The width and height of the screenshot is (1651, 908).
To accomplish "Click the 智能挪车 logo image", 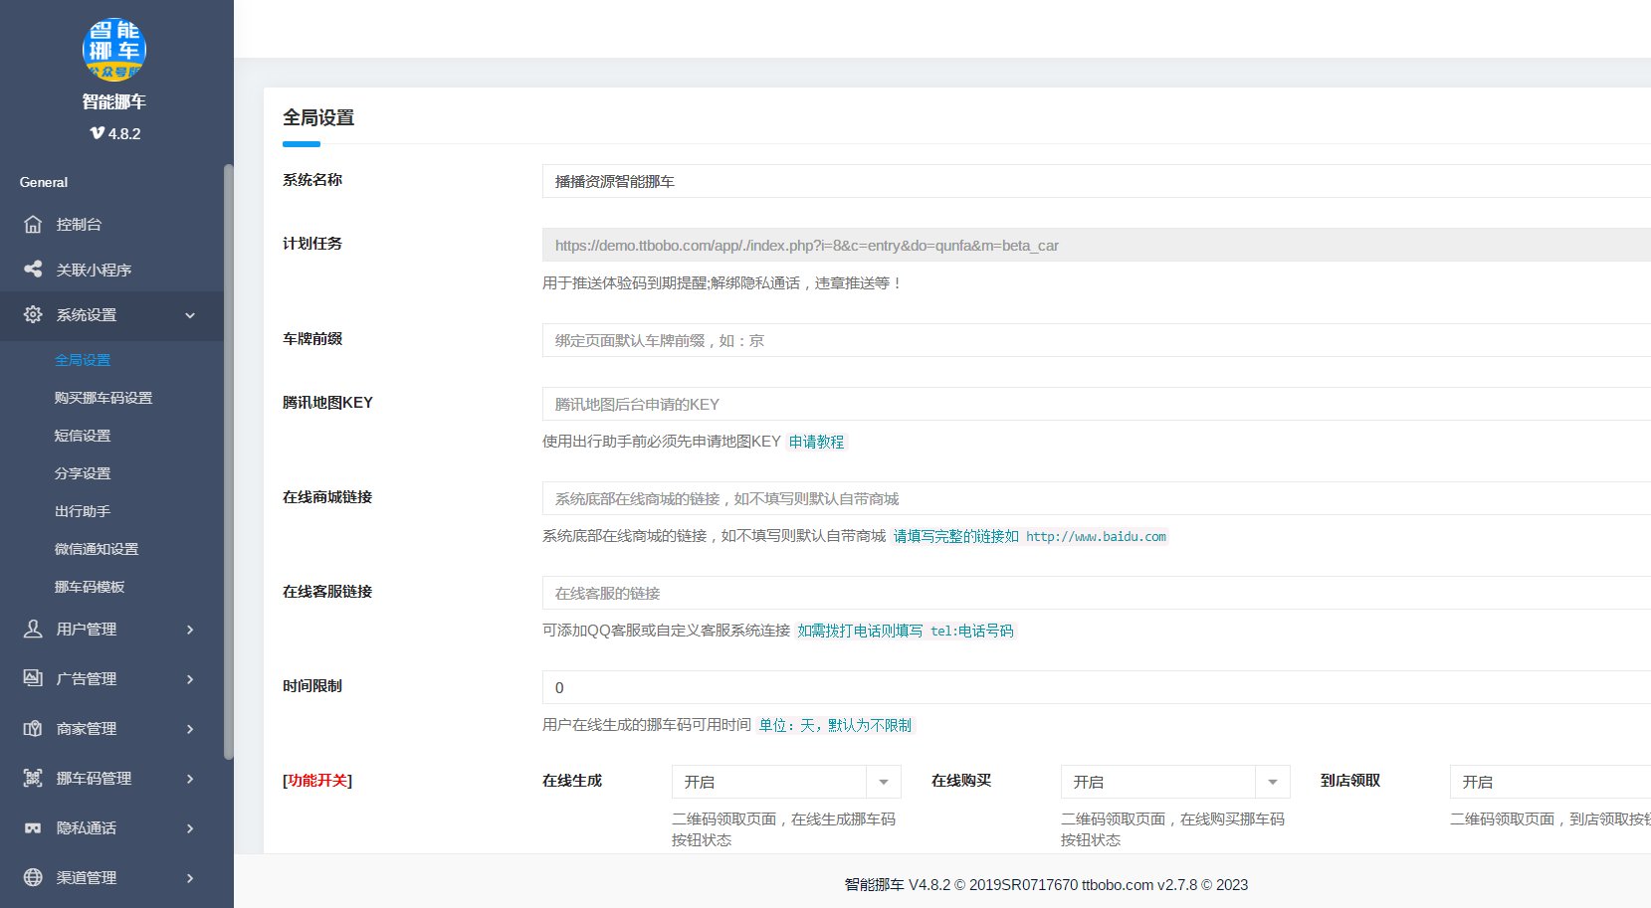I will coord(114,50).
